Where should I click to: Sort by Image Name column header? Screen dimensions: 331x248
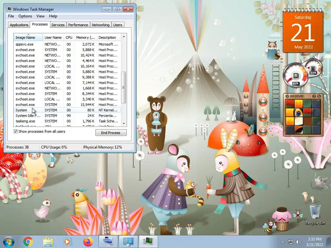pos(28,37)
